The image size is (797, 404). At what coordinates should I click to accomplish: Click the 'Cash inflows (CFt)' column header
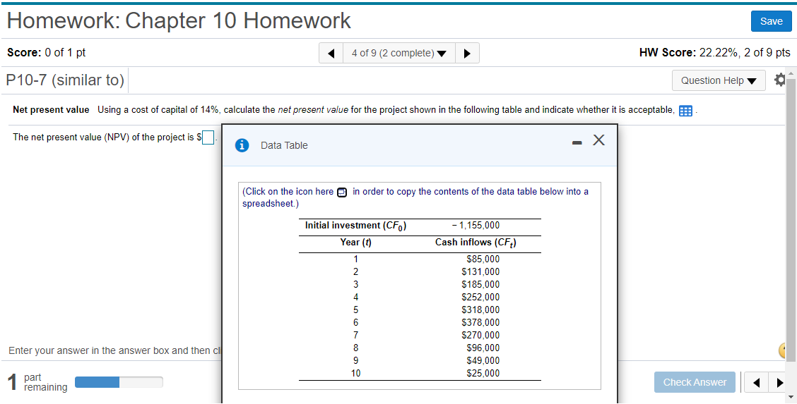[476, 243]
